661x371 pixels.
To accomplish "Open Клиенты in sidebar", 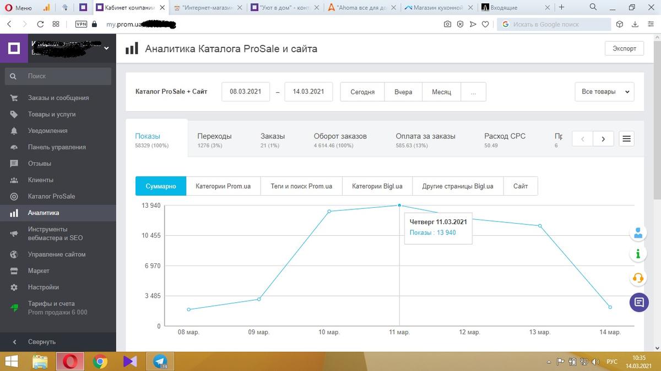I will pos(58,180).
